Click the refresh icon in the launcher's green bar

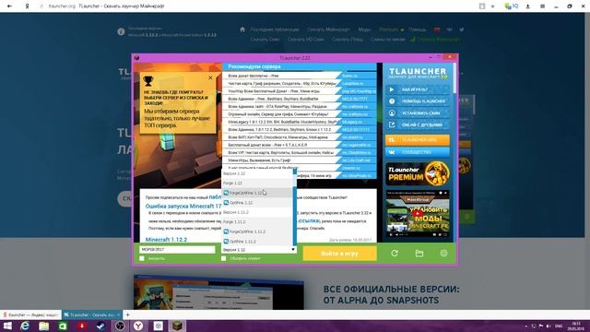[395, 254]
